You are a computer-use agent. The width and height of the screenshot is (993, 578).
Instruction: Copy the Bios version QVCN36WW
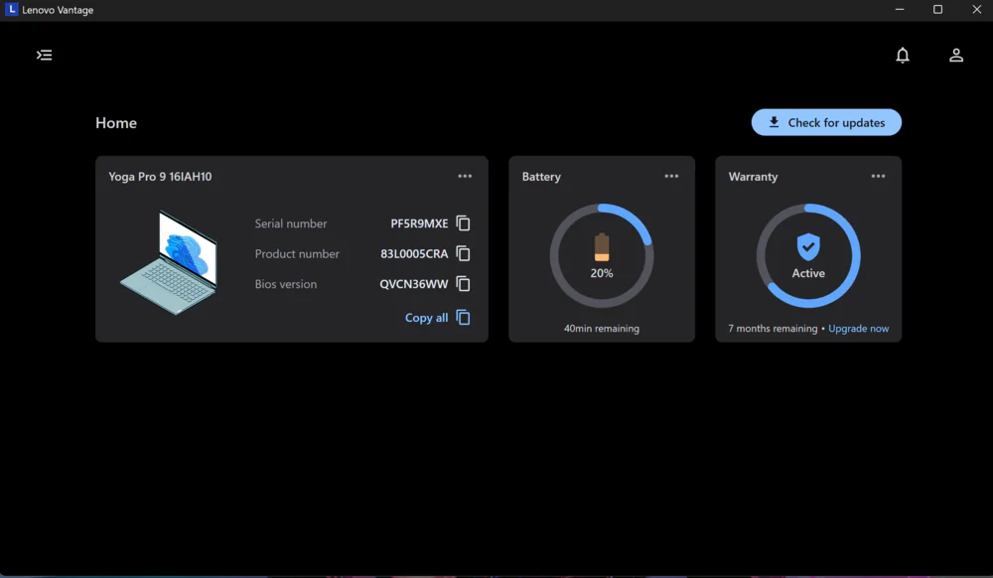(x=463, y=284)
